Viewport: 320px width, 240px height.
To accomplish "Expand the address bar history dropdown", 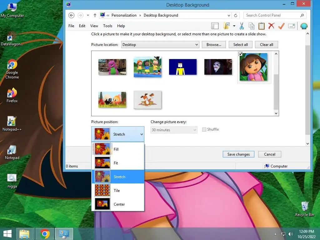I will (229, 15).
